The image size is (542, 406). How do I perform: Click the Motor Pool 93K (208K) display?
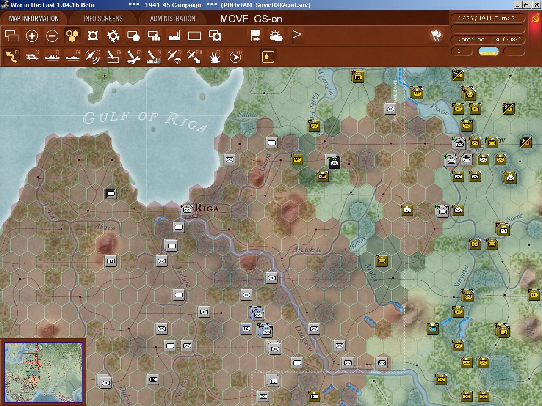click(488, 39)
